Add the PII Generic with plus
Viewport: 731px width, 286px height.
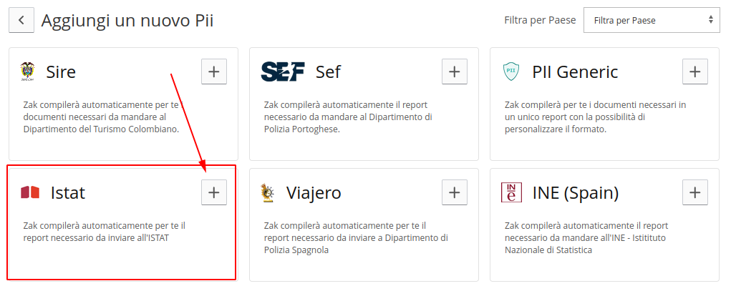pyautogui.click(x=695, y=71)
